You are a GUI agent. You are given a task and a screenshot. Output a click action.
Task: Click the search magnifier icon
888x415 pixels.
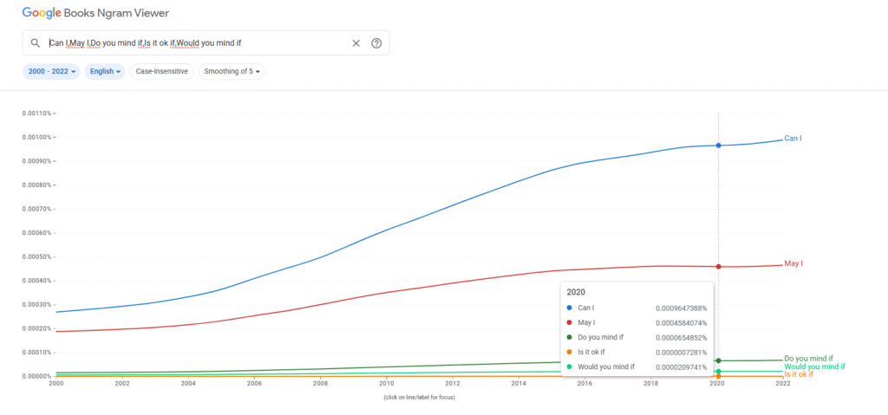point(35,43)
